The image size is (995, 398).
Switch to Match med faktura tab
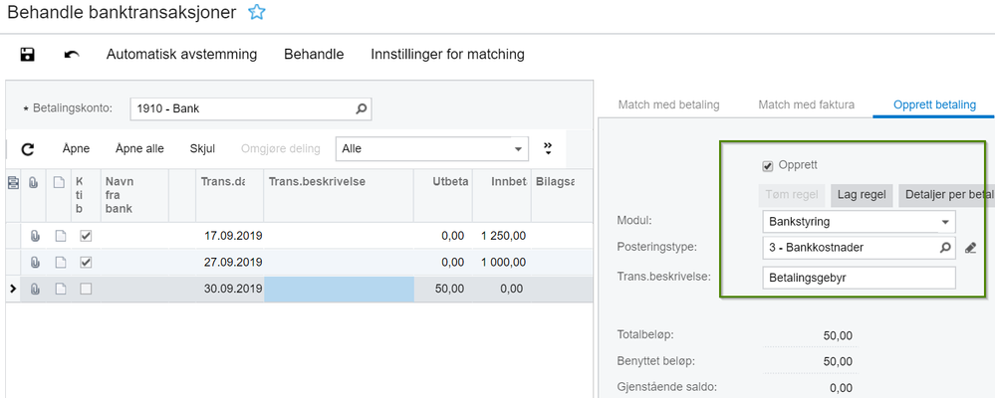(806, 103)
